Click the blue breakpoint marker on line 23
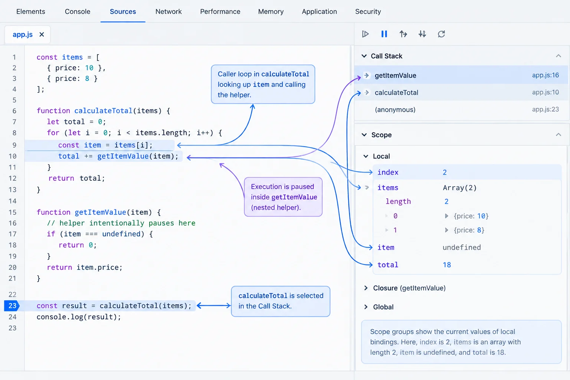 tap(12, 306)
